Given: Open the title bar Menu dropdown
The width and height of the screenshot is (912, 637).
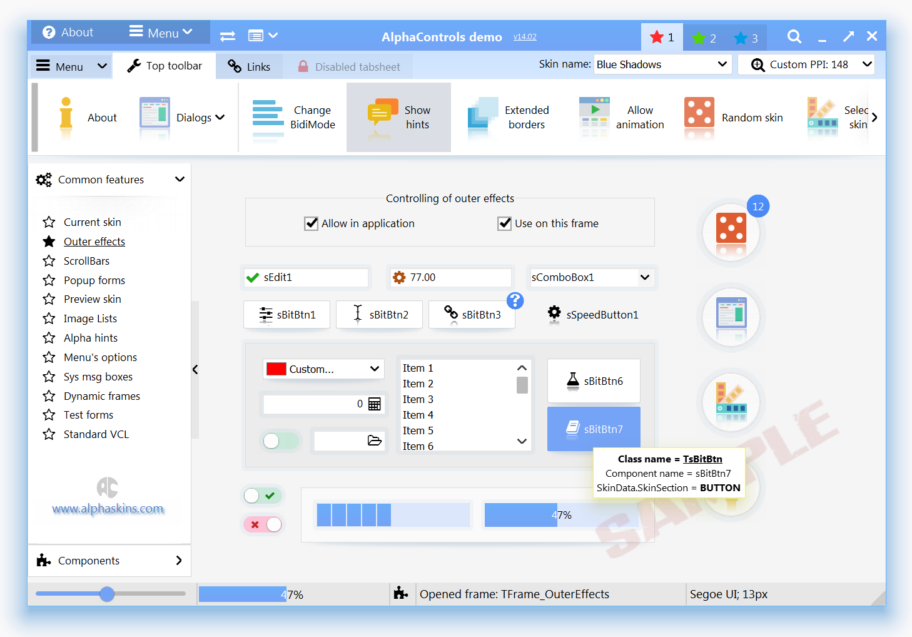Looking at the screenshot, I should pyautogui.click(x=161, y=33).
